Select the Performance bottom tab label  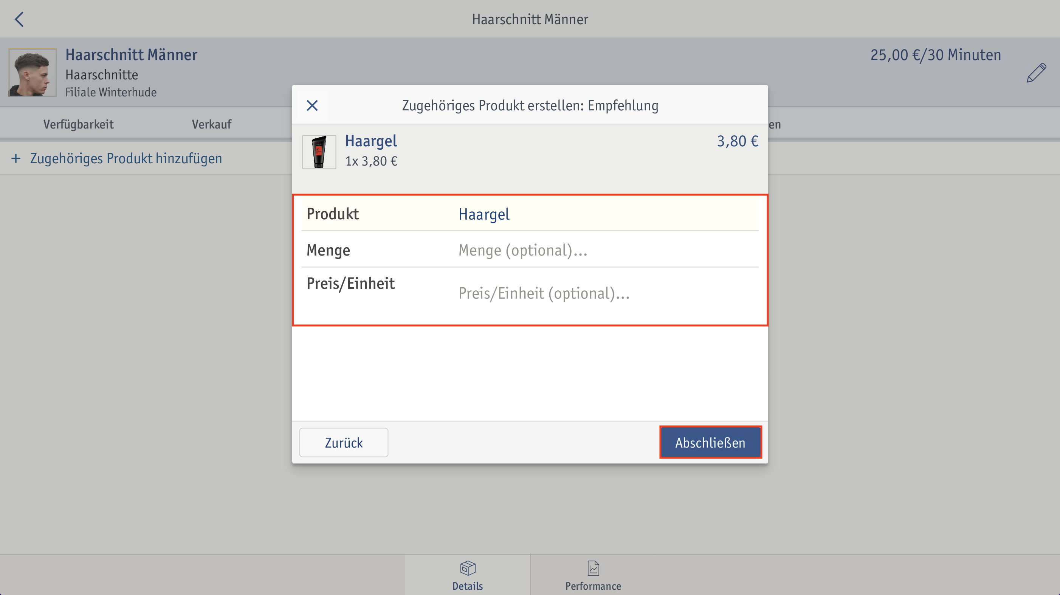[593, 586]
